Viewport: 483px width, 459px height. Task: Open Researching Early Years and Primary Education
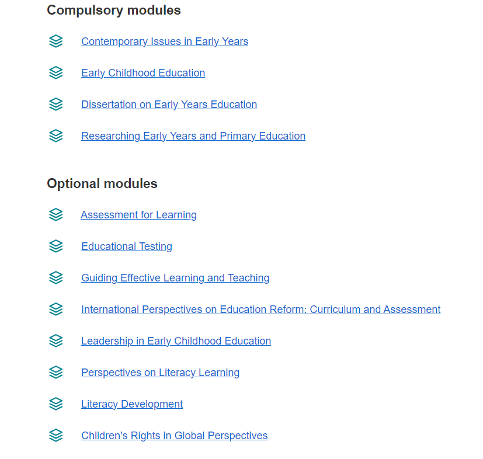193,136
